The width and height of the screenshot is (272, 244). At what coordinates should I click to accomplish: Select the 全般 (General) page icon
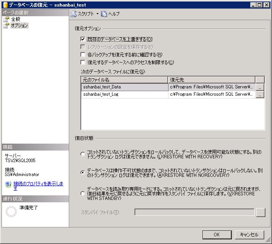tap(6, 19)
